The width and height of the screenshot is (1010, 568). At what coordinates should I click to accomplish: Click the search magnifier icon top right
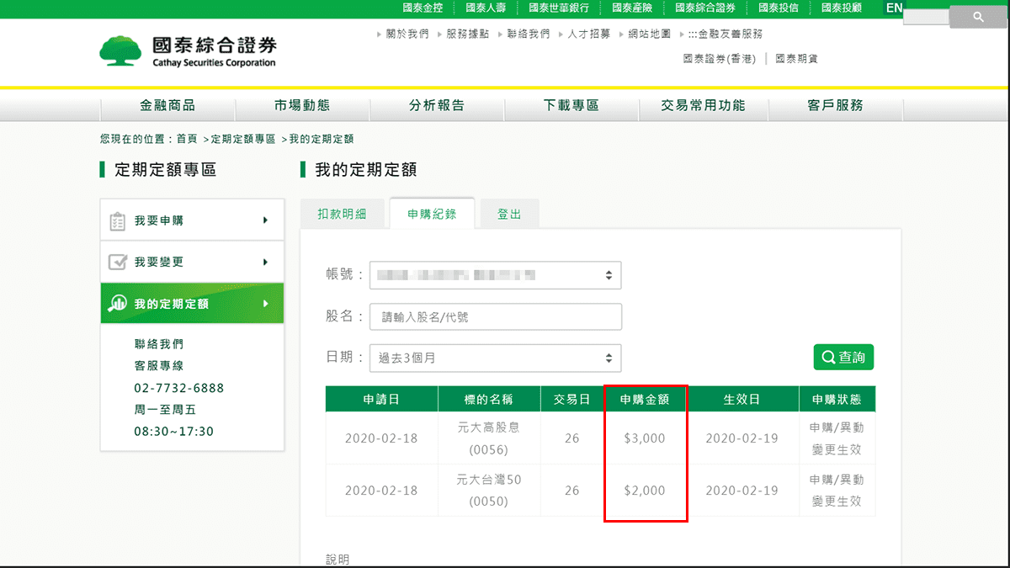pos(978,15)
